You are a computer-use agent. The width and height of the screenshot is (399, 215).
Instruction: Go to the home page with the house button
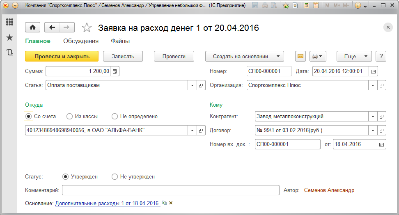click(x=32, y=27)
